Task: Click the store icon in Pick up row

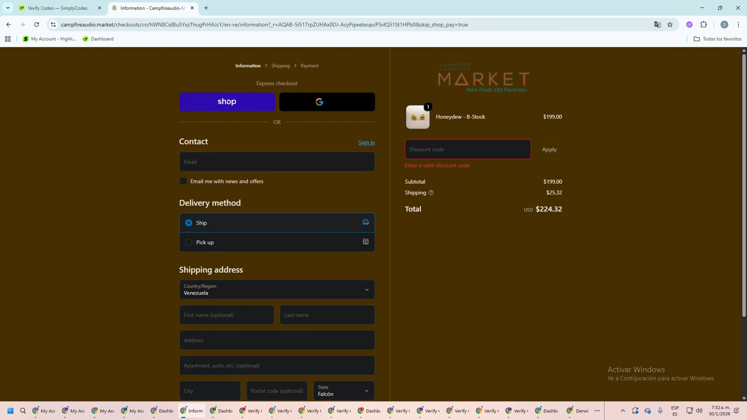Action: tap(366, 242)
